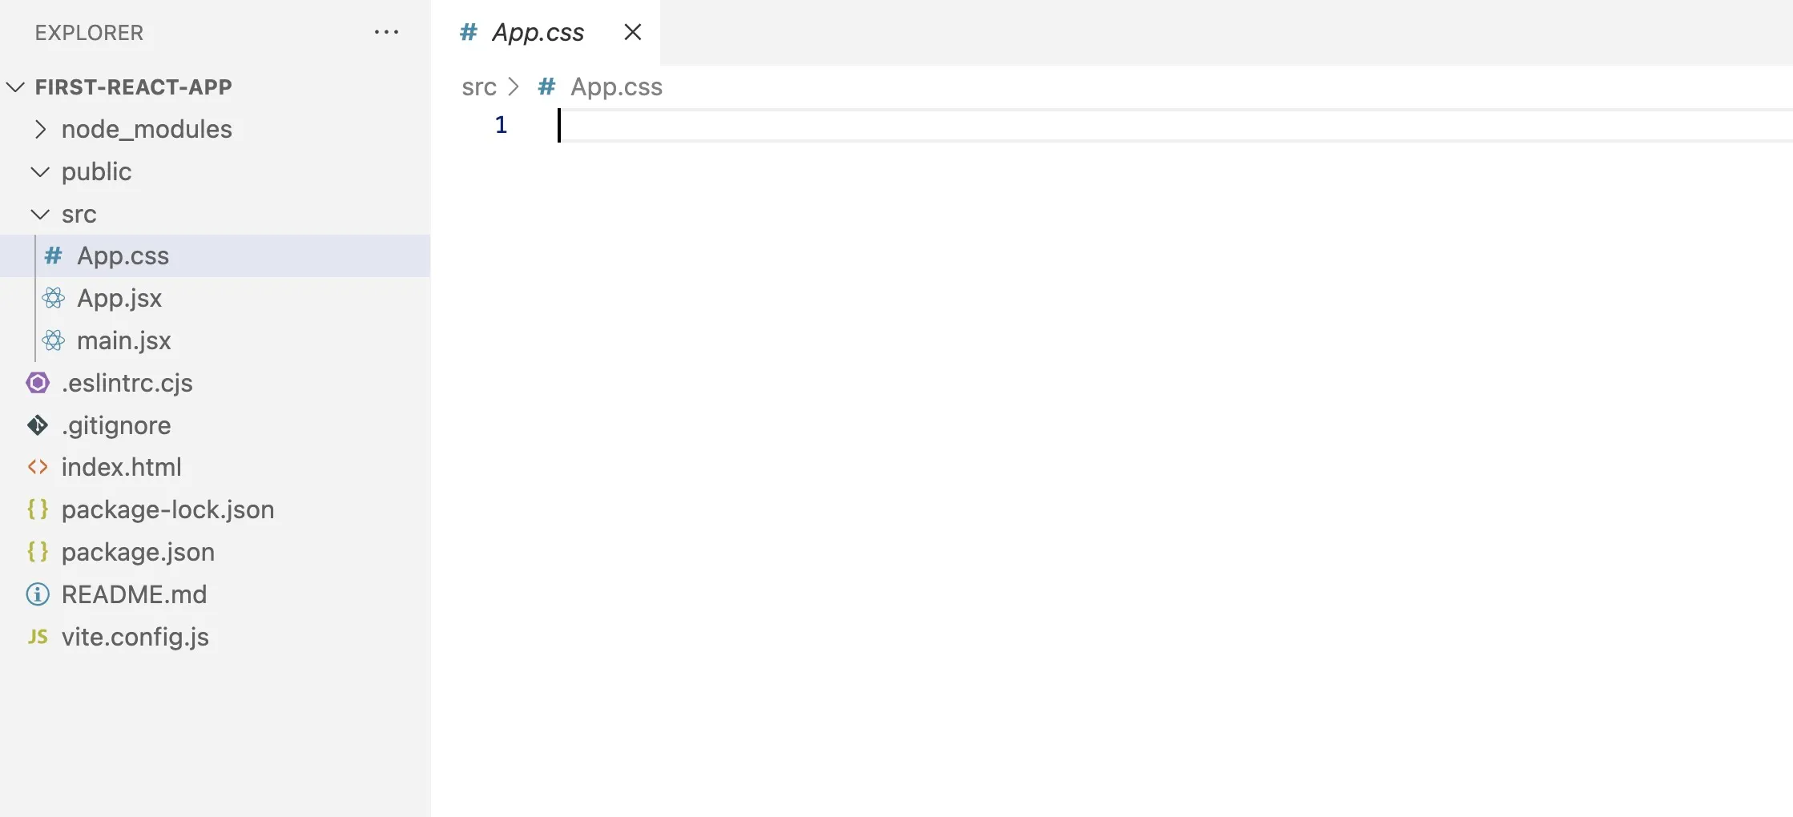The image size is (1793, 817).
Task: Click the HTML brackets icon beside index.html
Action: click(38, 467)
